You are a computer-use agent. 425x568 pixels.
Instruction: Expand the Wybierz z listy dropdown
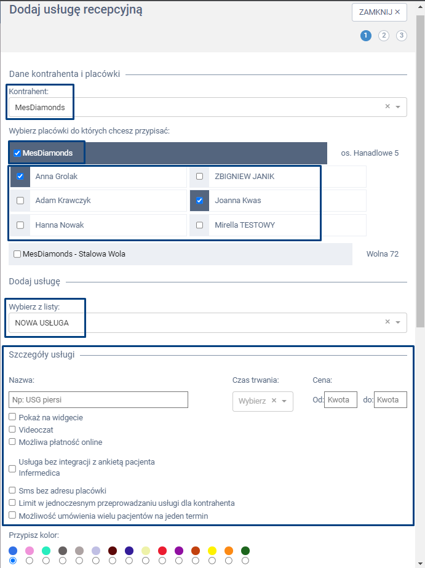point(398,322)
